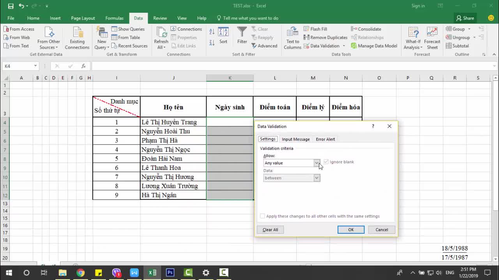Click Subtotal in Outline group

457,46
